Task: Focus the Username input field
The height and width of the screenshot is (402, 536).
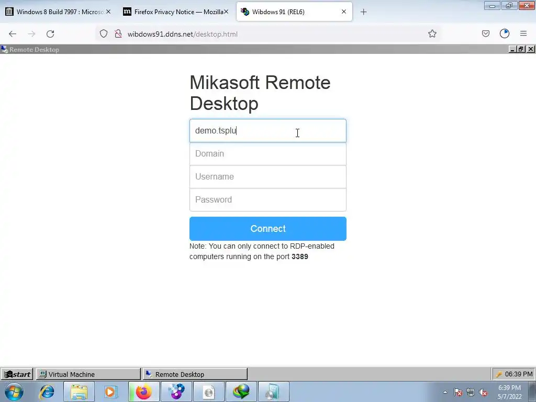Action: pos(267,177)
